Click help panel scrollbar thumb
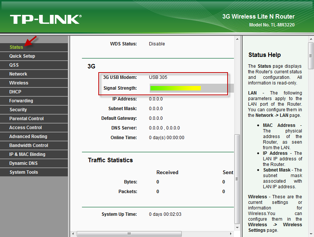The height and width of the screenshot is (237, 314). [x=311, y=55]
